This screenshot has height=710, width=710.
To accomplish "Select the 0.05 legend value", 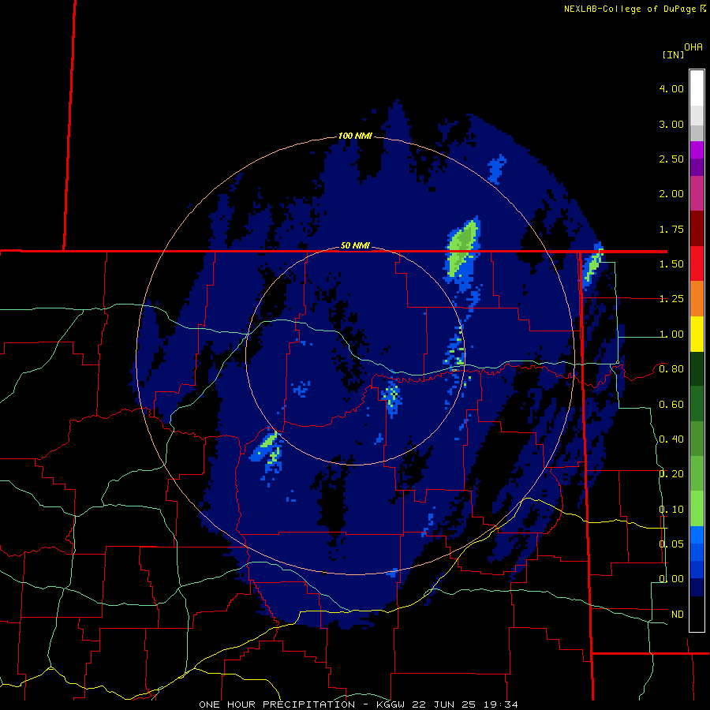I will (x=671, y=544).
